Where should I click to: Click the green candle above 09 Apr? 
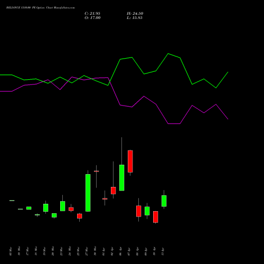coord(147,211)
